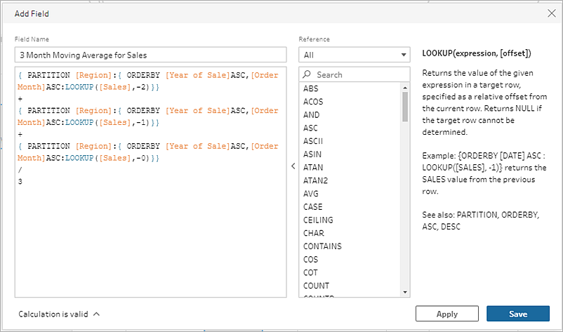Expand the Calculation is valid caret
Screen dimensions: 563x332
point(97,314)
